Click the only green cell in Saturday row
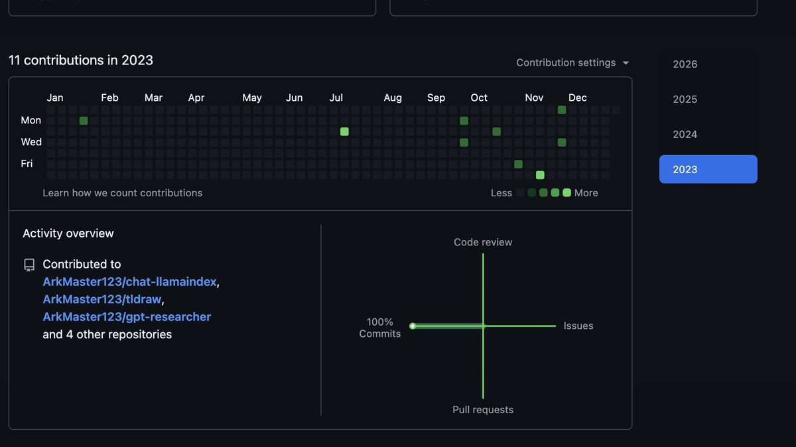This screenshot has width=796, height=447. tap(540, 175)
